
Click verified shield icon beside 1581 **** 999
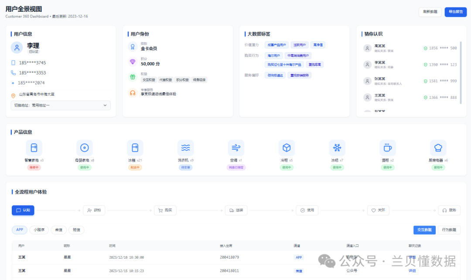(x=425, y=81)
